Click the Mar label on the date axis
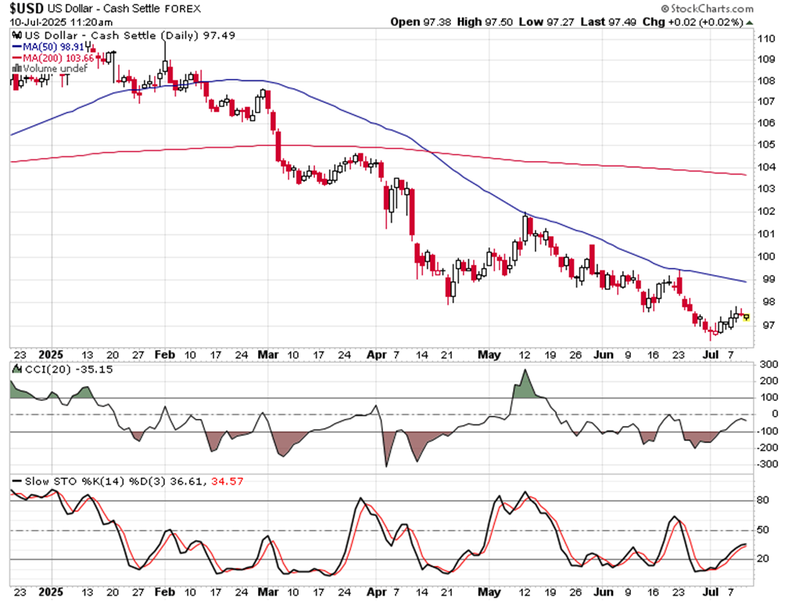 tap(267, 353)
